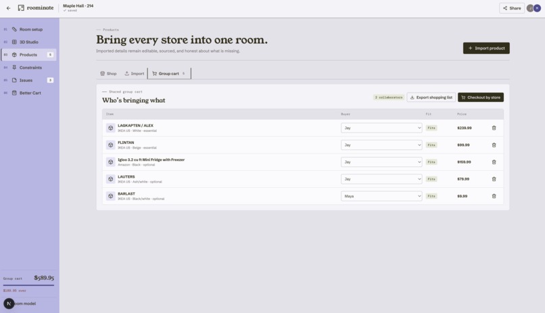
Task: Click the Buyer column header
Action: point(346,114)
